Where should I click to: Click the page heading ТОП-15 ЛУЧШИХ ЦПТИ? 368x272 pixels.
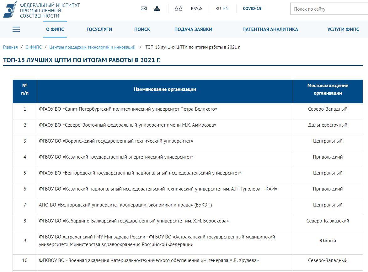82,60
